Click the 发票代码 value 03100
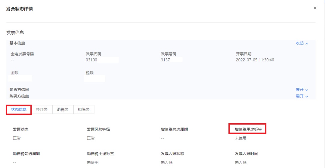The width and height of the screenshot is (325, 168). click(91, 60)
